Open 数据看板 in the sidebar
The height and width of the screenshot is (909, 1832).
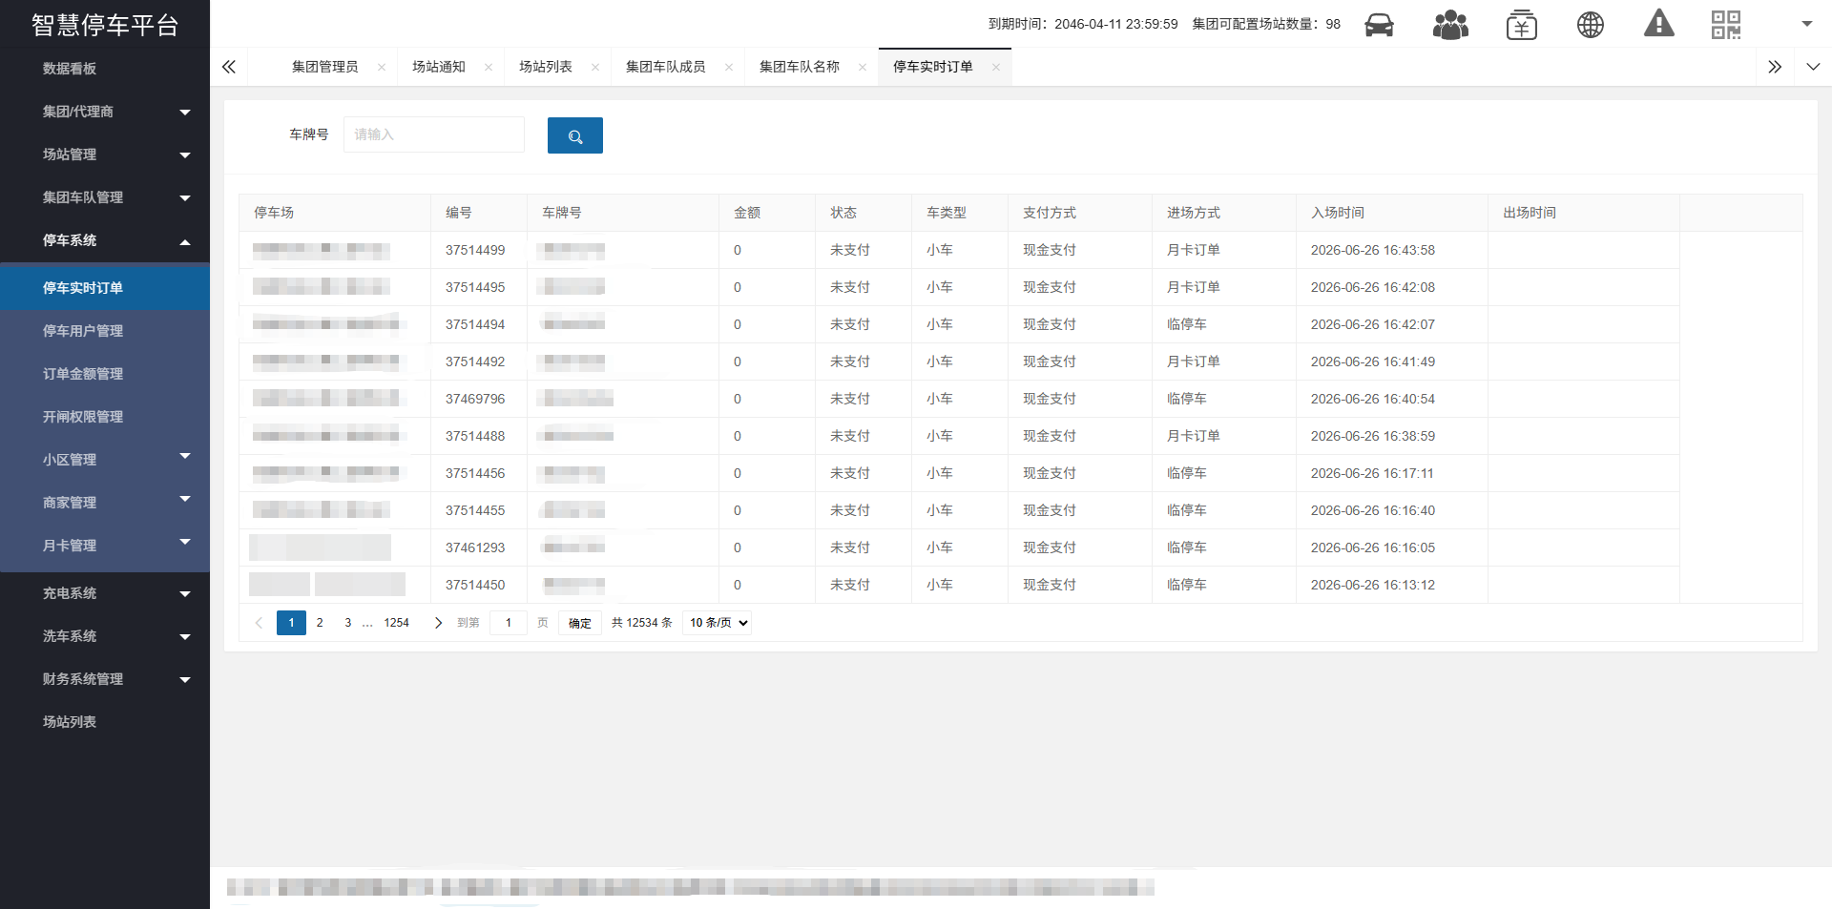point(105,69)
